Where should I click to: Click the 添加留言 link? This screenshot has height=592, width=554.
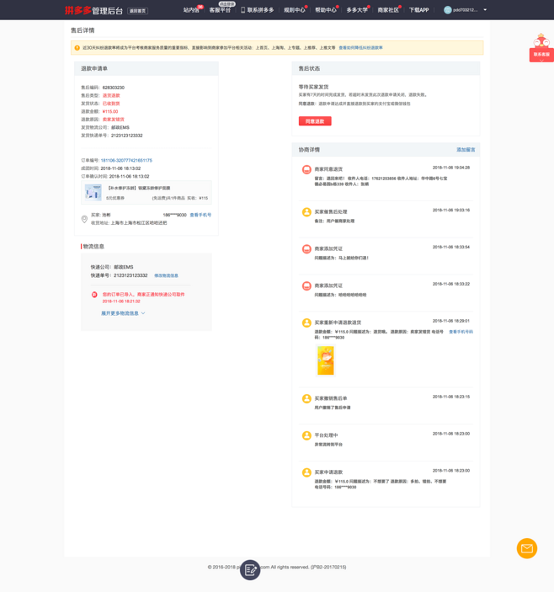[466, 150]
